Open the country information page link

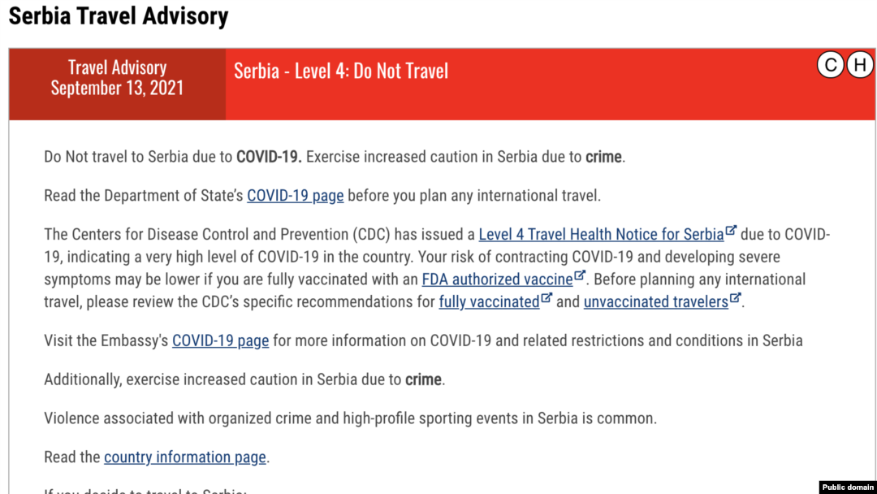185,457
